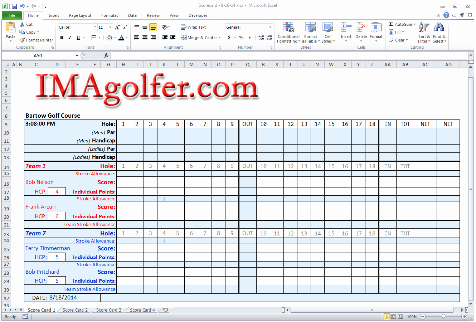
Task: Open the Clear dropdown
Action: 398,40
